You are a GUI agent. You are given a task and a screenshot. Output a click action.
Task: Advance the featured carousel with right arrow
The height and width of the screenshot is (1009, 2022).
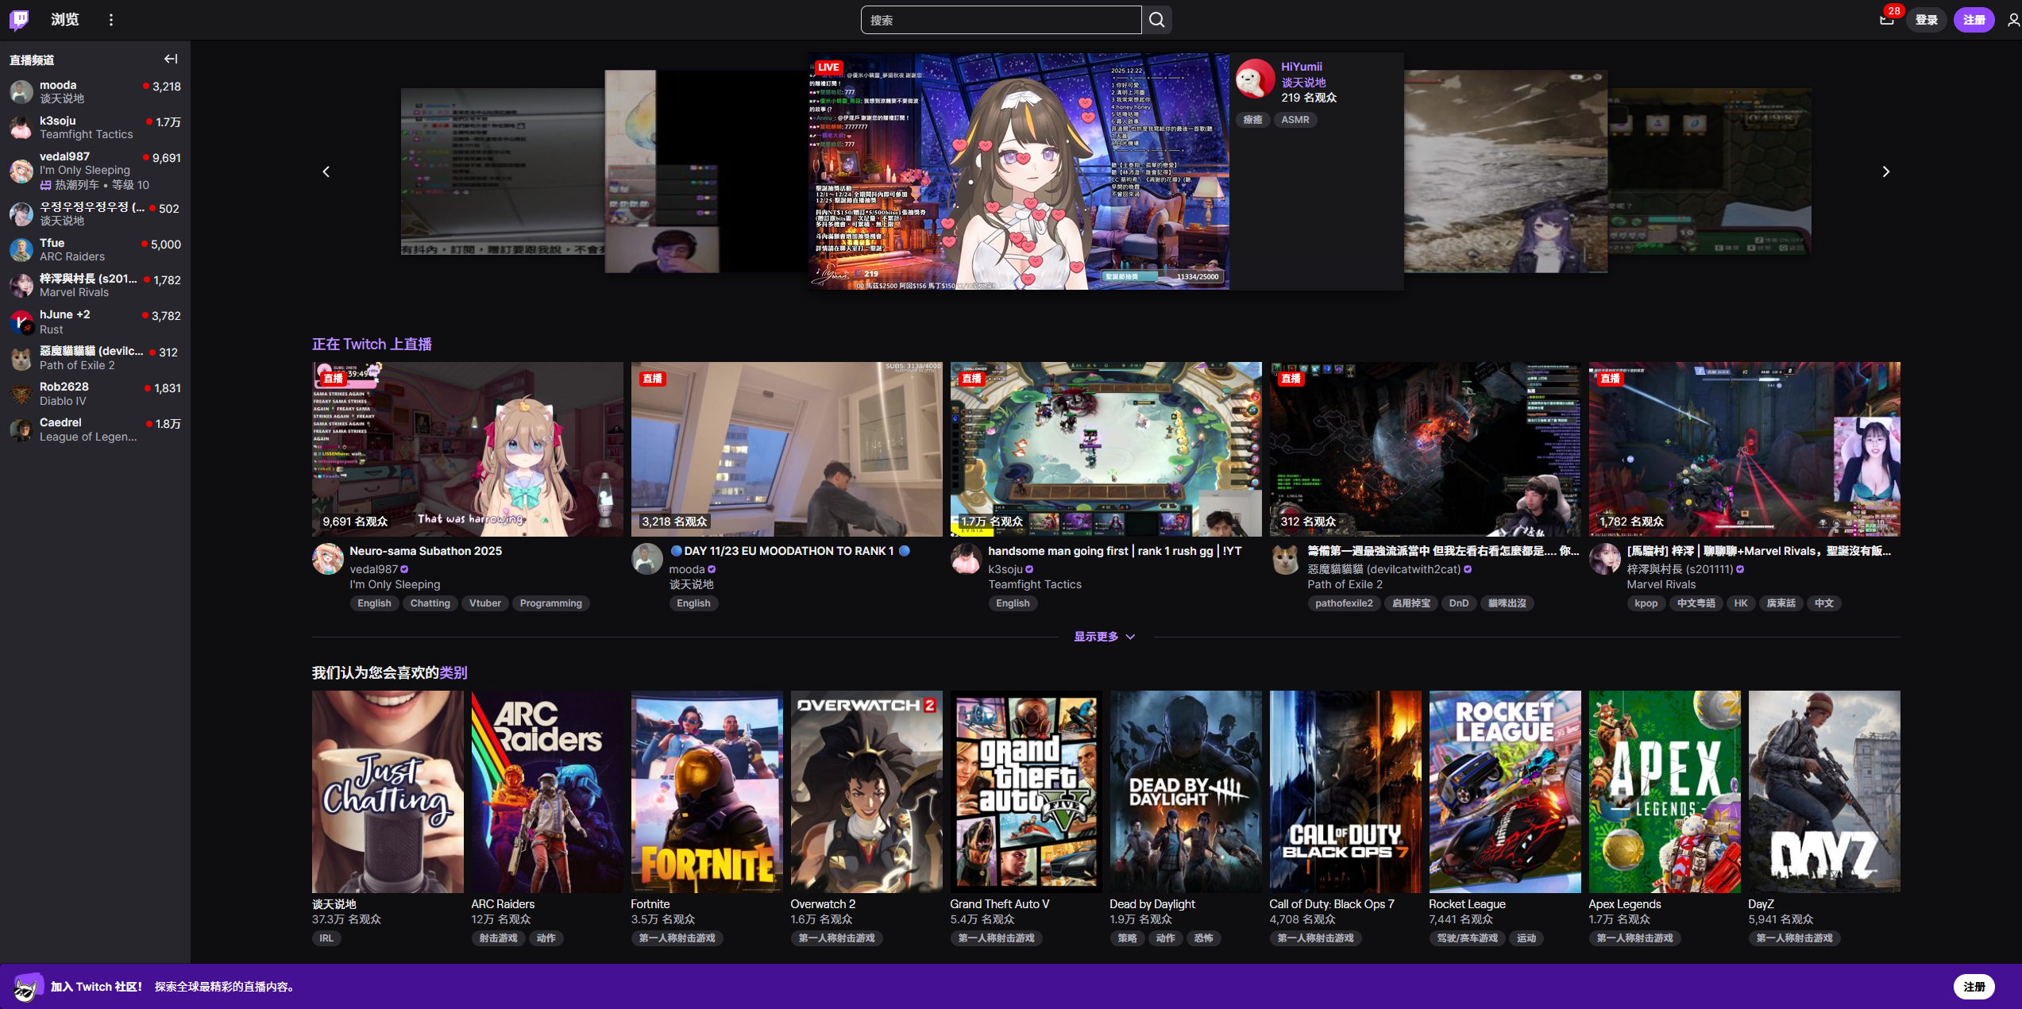pos(1885,171)
